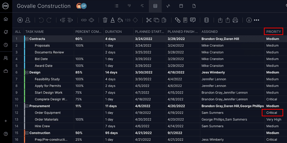Click the print icon in toolbar
Image resolution: width=287 pixels, height=143 pixels.
[x=235, y=20]
